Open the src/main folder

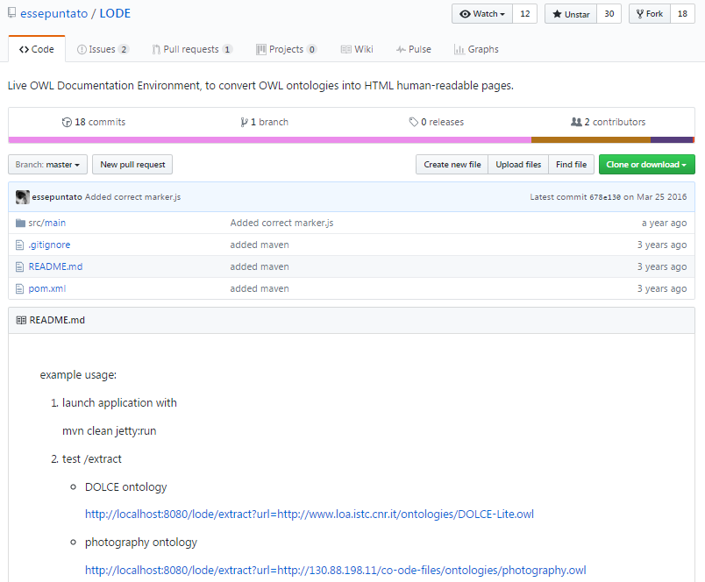47,223
